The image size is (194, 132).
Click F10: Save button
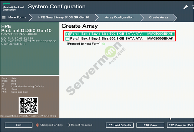[x=150, y=125]
